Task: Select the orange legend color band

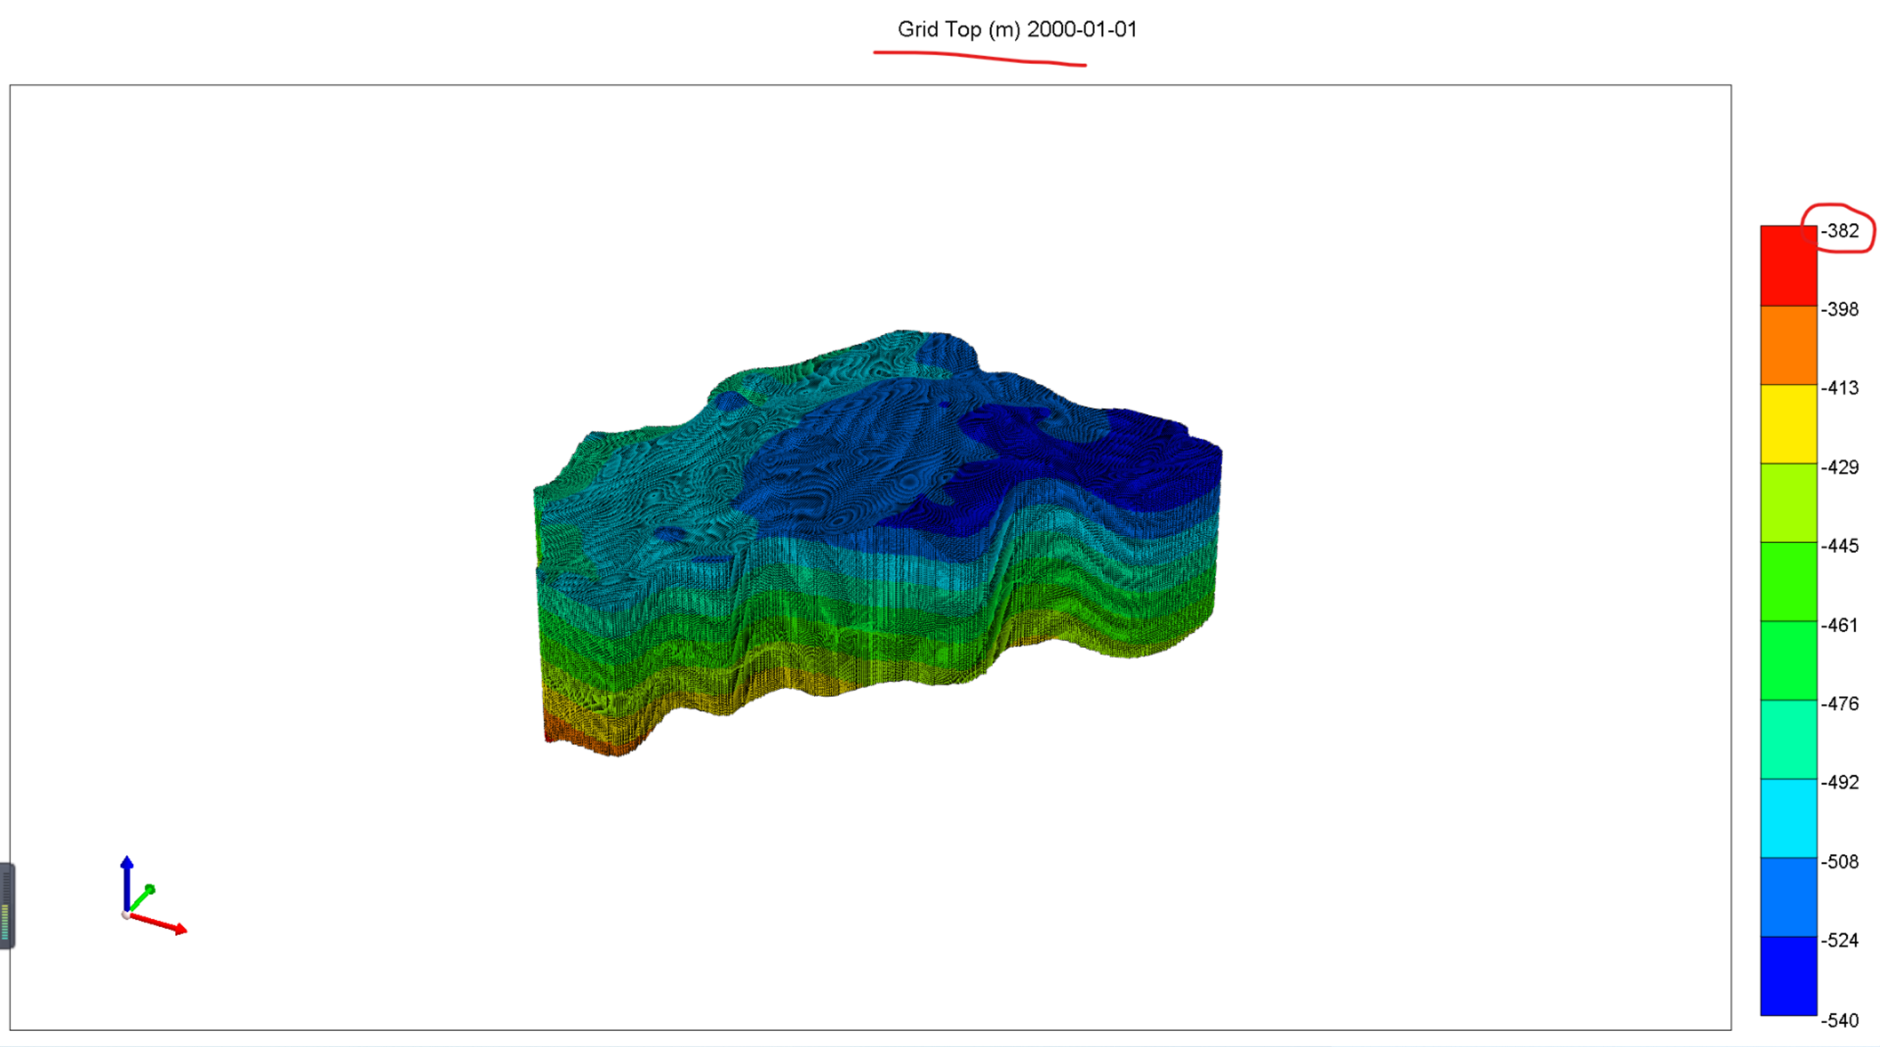Action: click(1787, 345)
